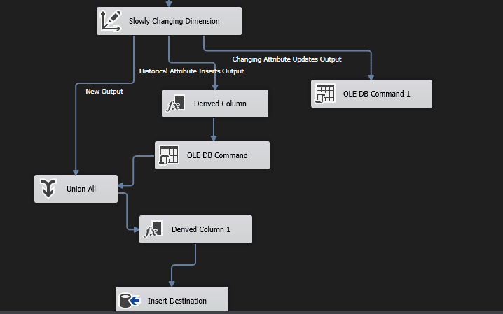503x314 pixels.
Task: Click the Historical Attribute Inserts Output label
Action: (191, 71)
